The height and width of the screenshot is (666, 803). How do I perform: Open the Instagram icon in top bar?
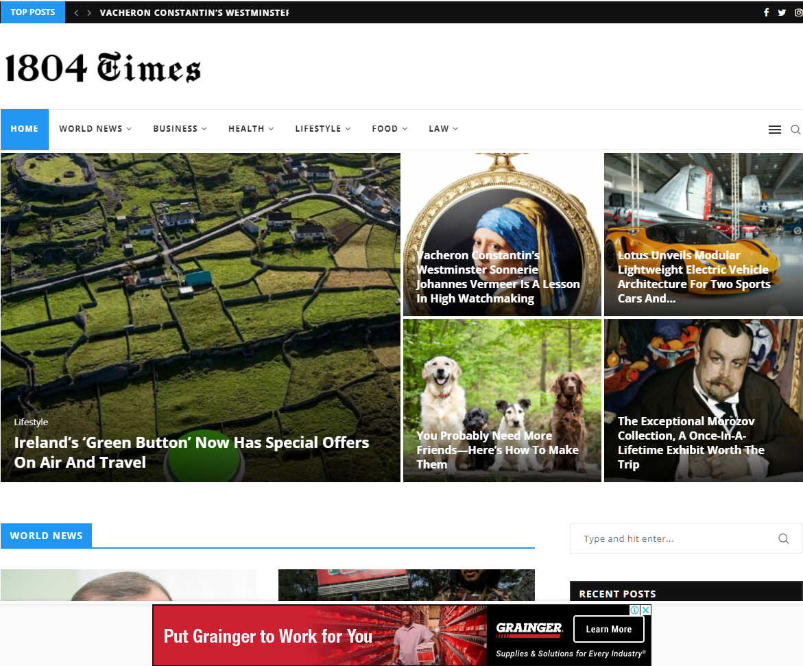click(x=798, y=12)
